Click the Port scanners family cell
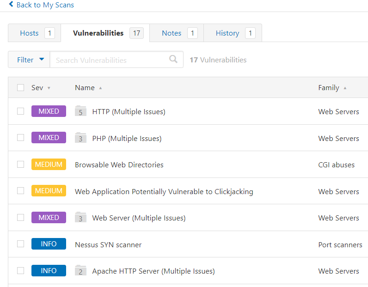 [340, 245]
